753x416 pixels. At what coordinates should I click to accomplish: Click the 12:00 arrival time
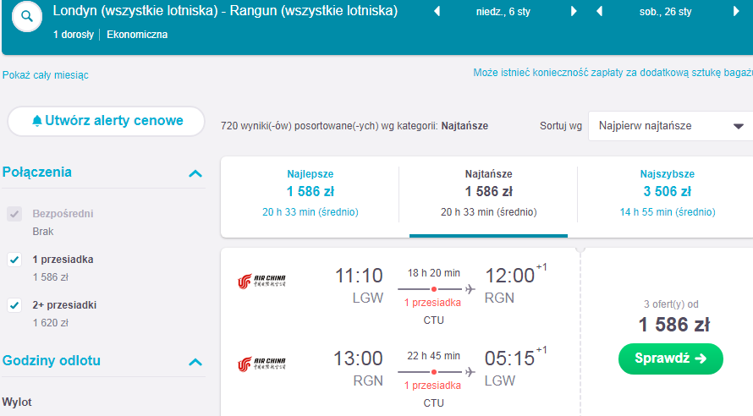(x=510, y=276)
